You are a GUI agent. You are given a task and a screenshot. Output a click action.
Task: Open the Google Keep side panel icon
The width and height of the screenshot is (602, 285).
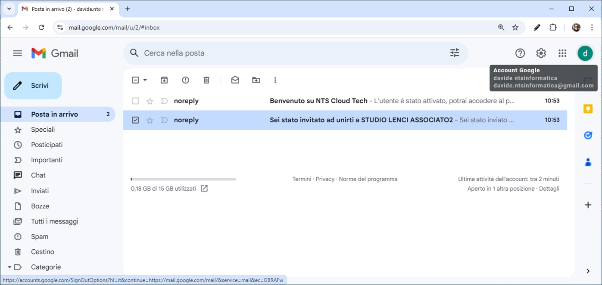tap(588, 109)
